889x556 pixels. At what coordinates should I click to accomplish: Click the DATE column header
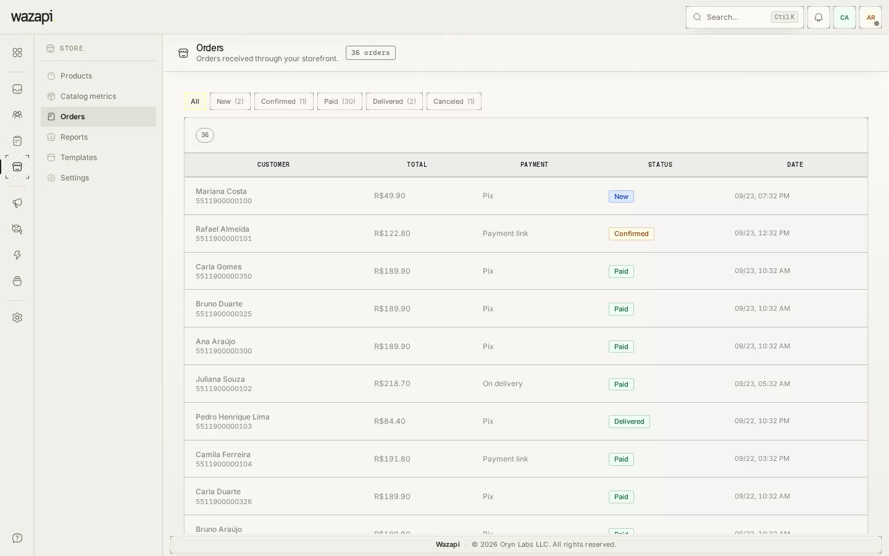point(795,165)
